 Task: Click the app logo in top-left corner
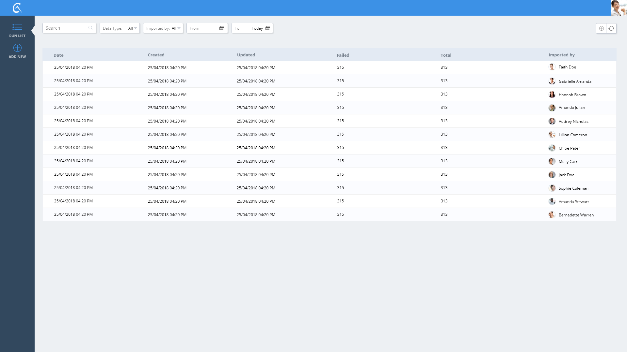coord(17,8)
